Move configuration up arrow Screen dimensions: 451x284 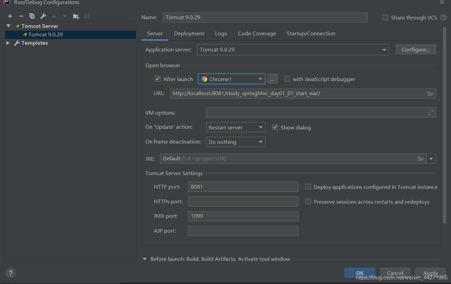click(x=54, y=16)
